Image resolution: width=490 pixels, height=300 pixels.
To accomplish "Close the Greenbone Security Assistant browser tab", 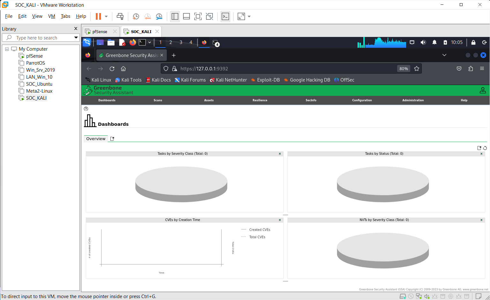I will coord(162,55).
